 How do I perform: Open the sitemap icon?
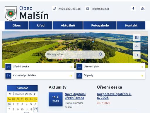tap(143, 9)
